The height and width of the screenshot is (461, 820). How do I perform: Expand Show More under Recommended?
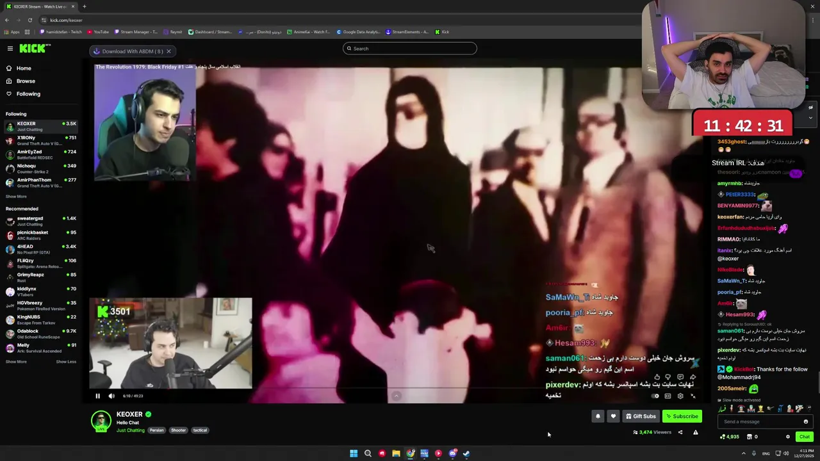coord(16,362)
